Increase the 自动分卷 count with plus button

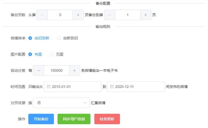pyautogui.click(x=74, y=71)
